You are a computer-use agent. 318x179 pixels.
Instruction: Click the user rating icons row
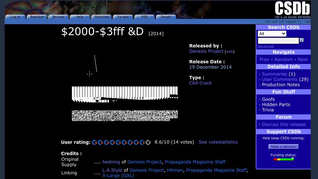122,143
